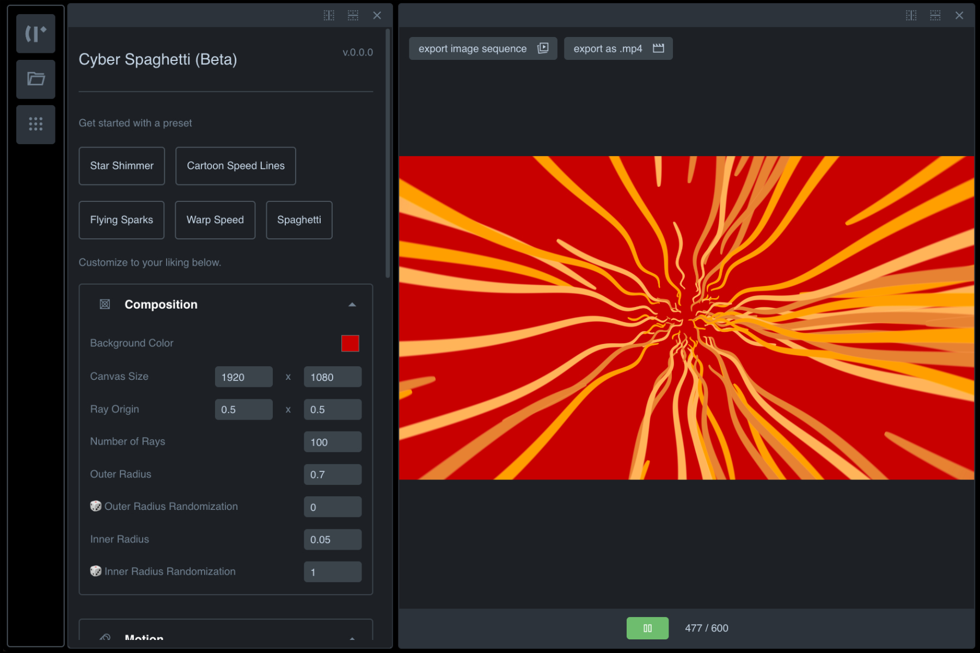This screenshot has height=653, width=980.
Task: Export animation as .mp4
Action: (618, 48)
